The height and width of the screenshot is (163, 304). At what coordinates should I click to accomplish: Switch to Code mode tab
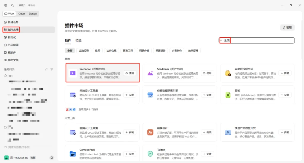(x=21, y=14)
